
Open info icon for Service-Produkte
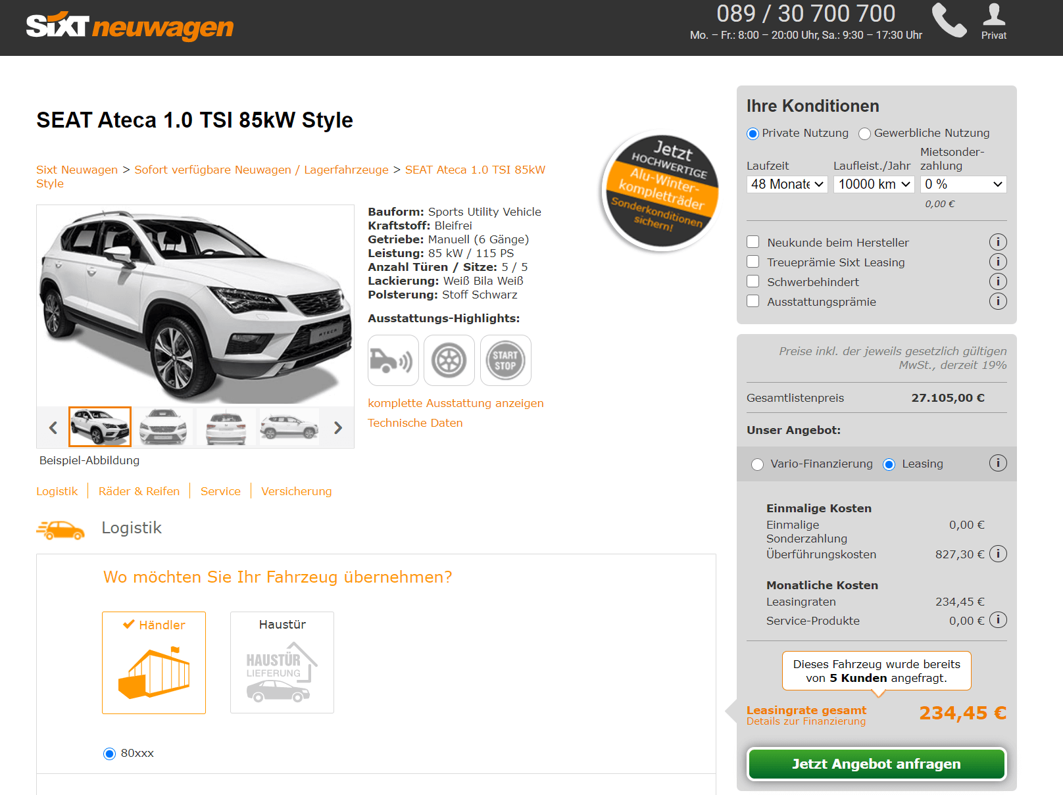coord(998,619)
